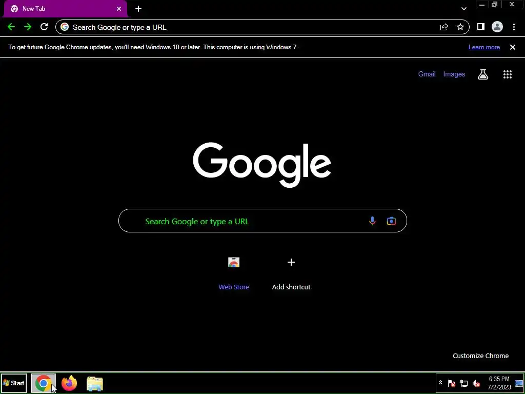Start voice search with the microphone
The width and height of the screenshot is (525, 394).
coord(372,221)
